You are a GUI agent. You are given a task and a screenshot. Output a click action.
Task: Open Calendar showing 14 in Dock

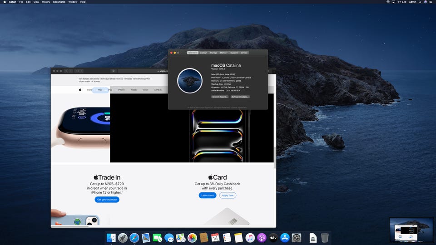215,238
